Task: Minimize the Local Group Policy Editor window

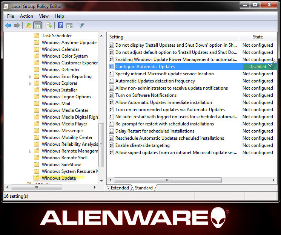Action: (245, 5)
